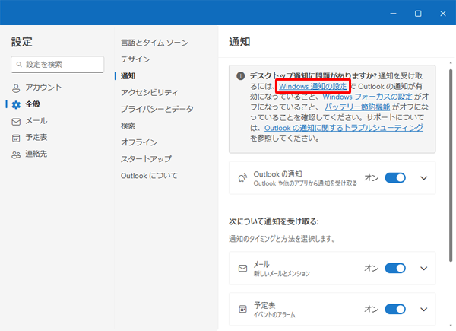Turn off the Outlook の通知 toggle
The height and width of the screenshot is (331, 456).
click(395, 178)
